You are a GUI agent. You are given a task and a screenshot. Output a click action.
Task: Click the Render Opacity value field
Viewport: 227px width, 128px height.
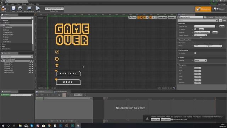200,35
